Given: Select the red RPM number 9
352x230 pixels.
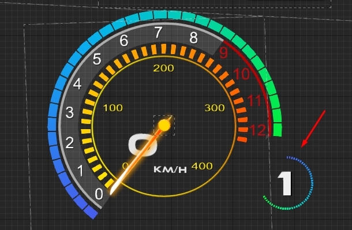Looking at the screenshot, I should click(x=223, y=52).
